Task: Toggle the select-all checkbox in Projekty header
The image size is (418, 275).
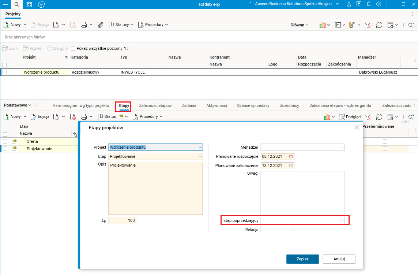Action: point(4,65)
